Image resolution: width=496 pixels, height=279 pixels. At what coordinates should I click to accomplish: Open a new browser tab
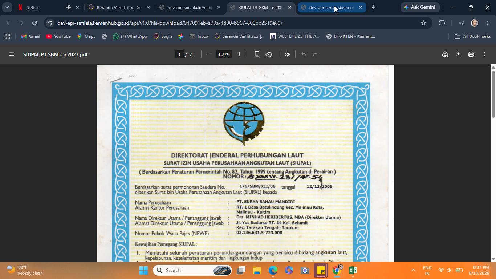coord(373,7)
